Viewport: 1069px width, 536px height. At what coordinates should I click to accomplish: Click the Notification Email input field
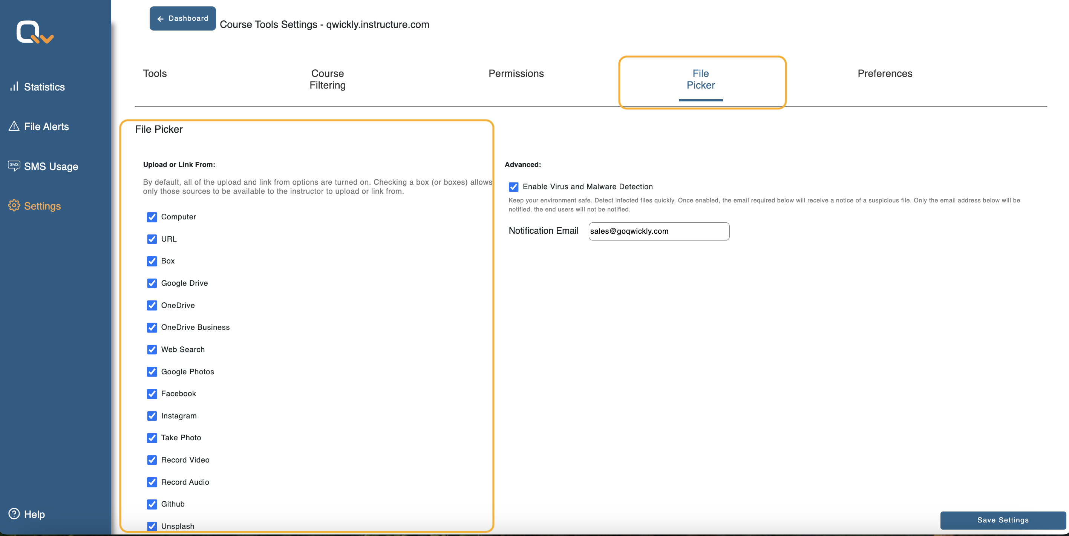[659, 231]
